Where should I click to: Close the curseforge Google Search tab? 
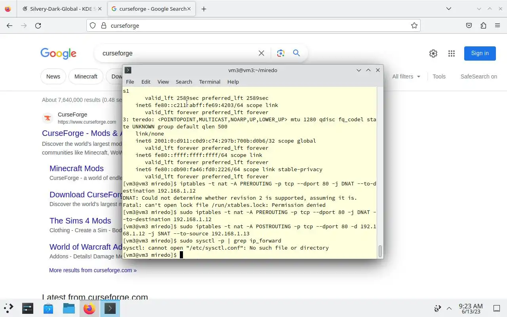point(189,9)
